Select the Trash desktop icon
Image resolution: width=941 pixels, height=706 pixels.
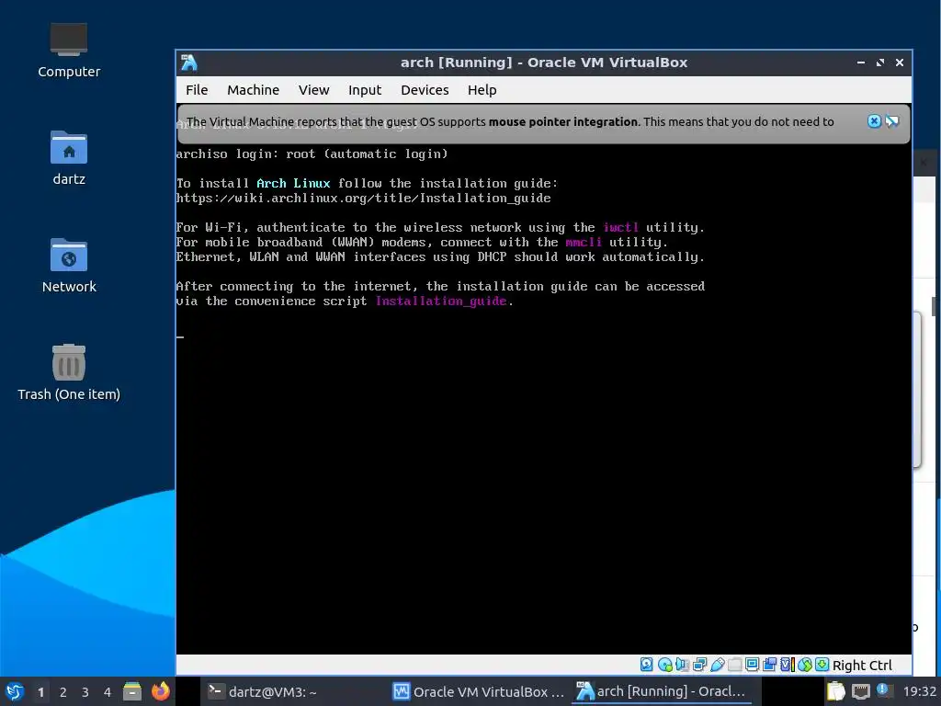click(x=69, y=373)
